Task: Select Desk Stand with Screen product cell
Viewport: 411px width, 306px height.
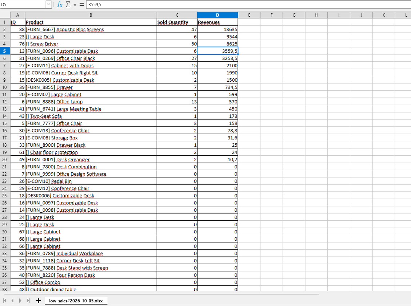Action: click(91, 268)
